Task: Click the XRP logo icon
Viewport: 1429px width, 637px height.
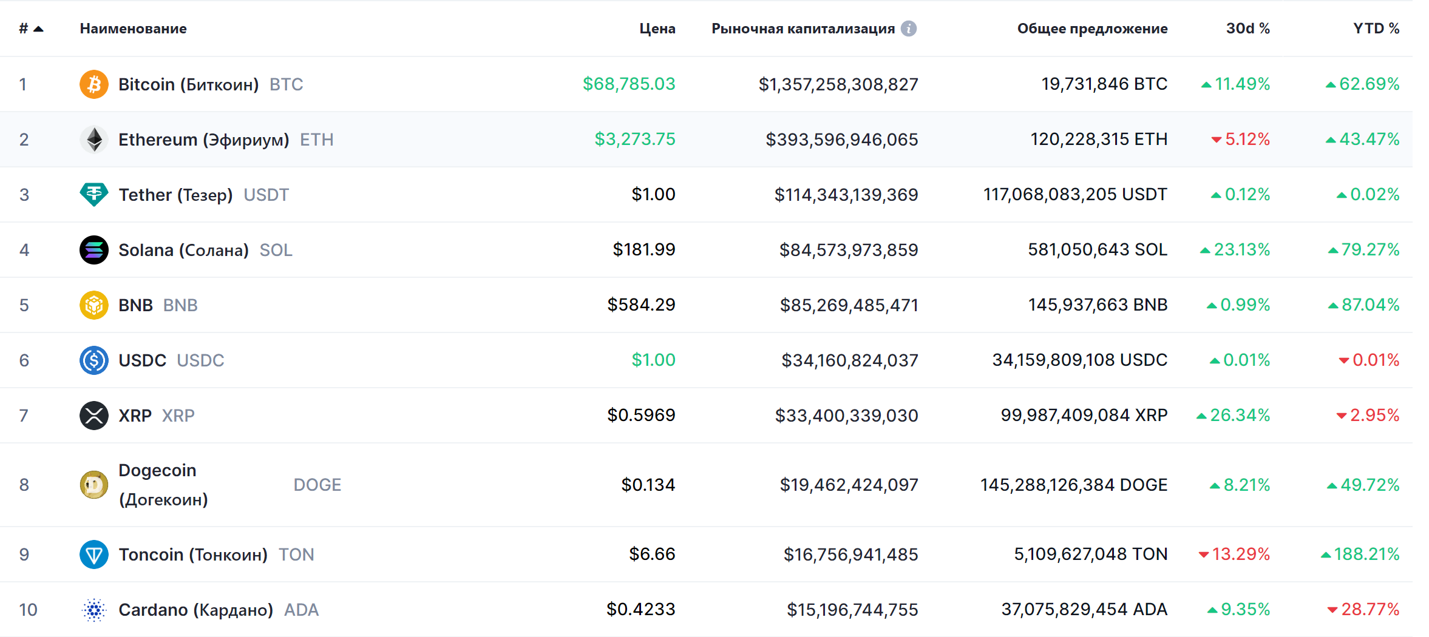Action: 94,416
